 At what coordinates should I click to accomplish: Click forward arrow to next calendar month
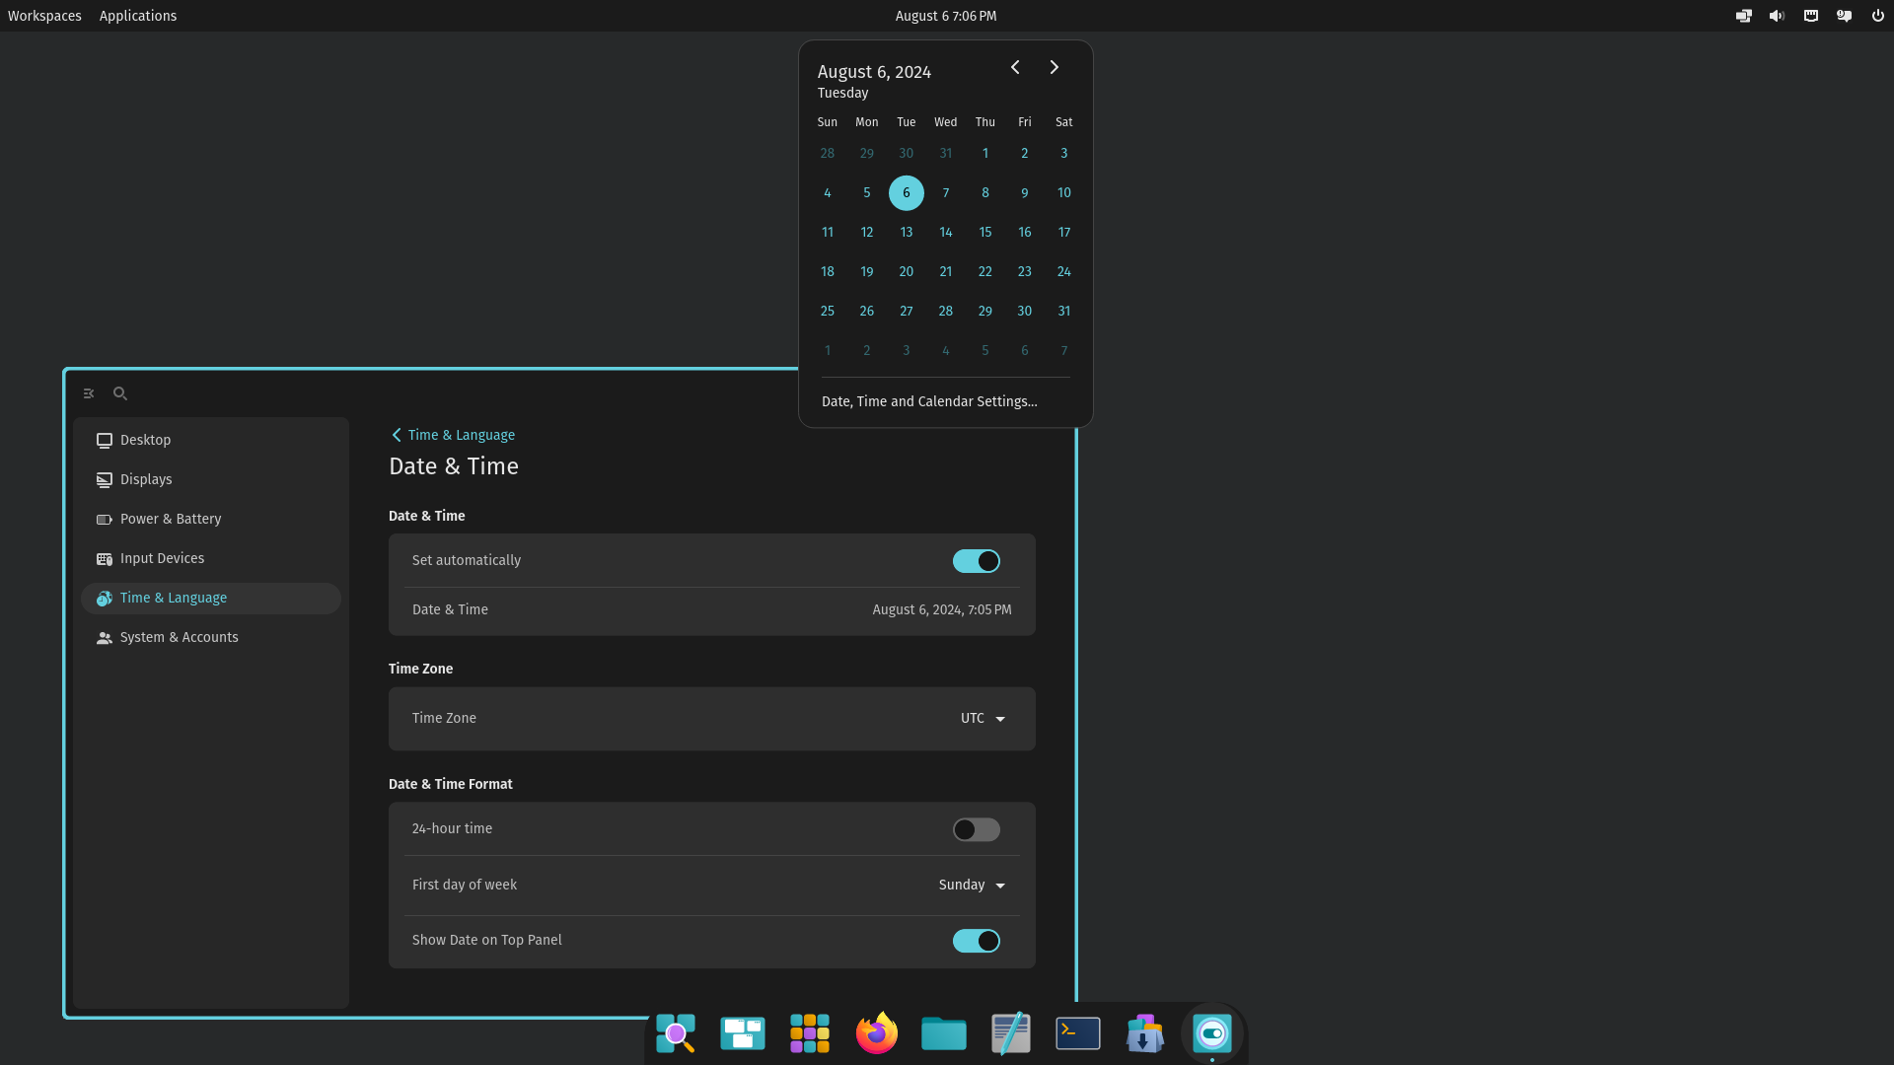pyautogui.click(x=1054, y=66)
